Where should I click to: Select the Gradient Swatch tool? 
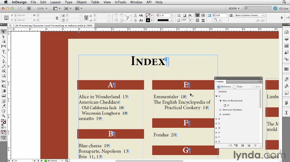(x=3, y=91)
